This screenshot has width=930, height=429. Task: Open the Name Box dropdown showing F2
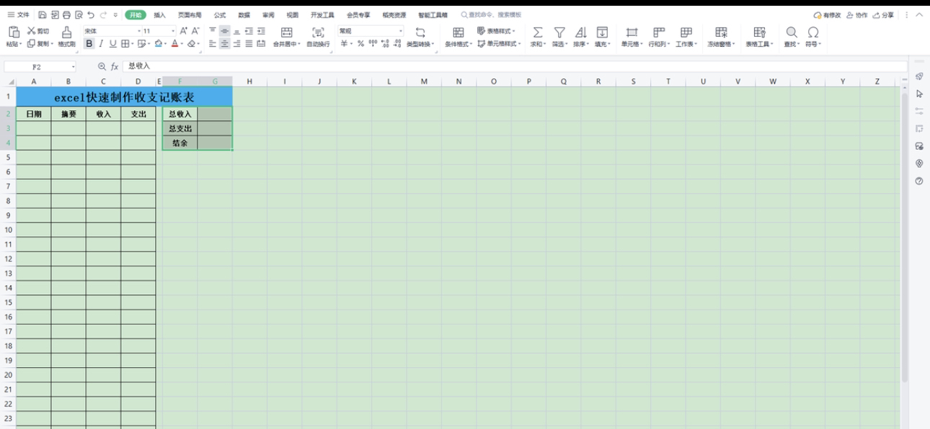pos(73,67)
